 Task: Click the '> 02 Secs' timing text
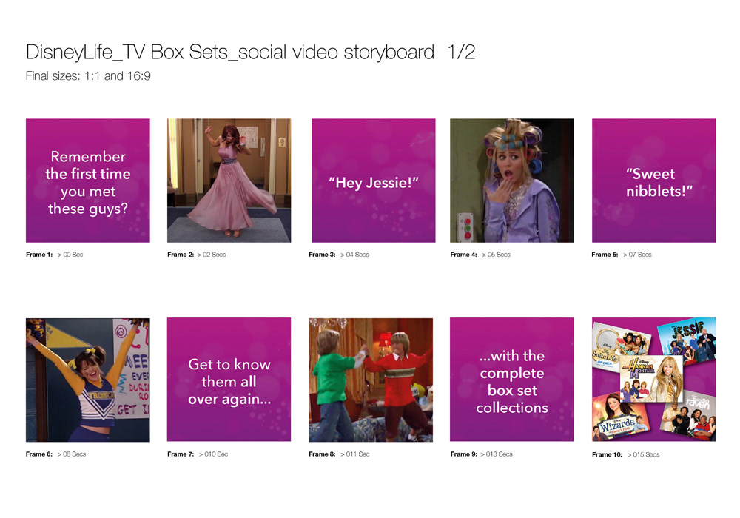click(212, 255)
